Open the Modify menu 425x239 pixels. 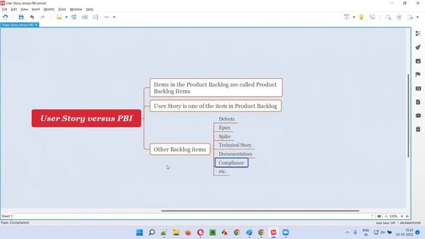pos(48,9)
